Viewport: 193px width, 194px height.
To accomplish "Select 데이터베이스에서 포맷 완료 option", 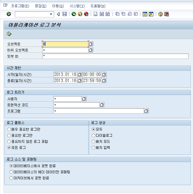I will click(x=11, y=166).
